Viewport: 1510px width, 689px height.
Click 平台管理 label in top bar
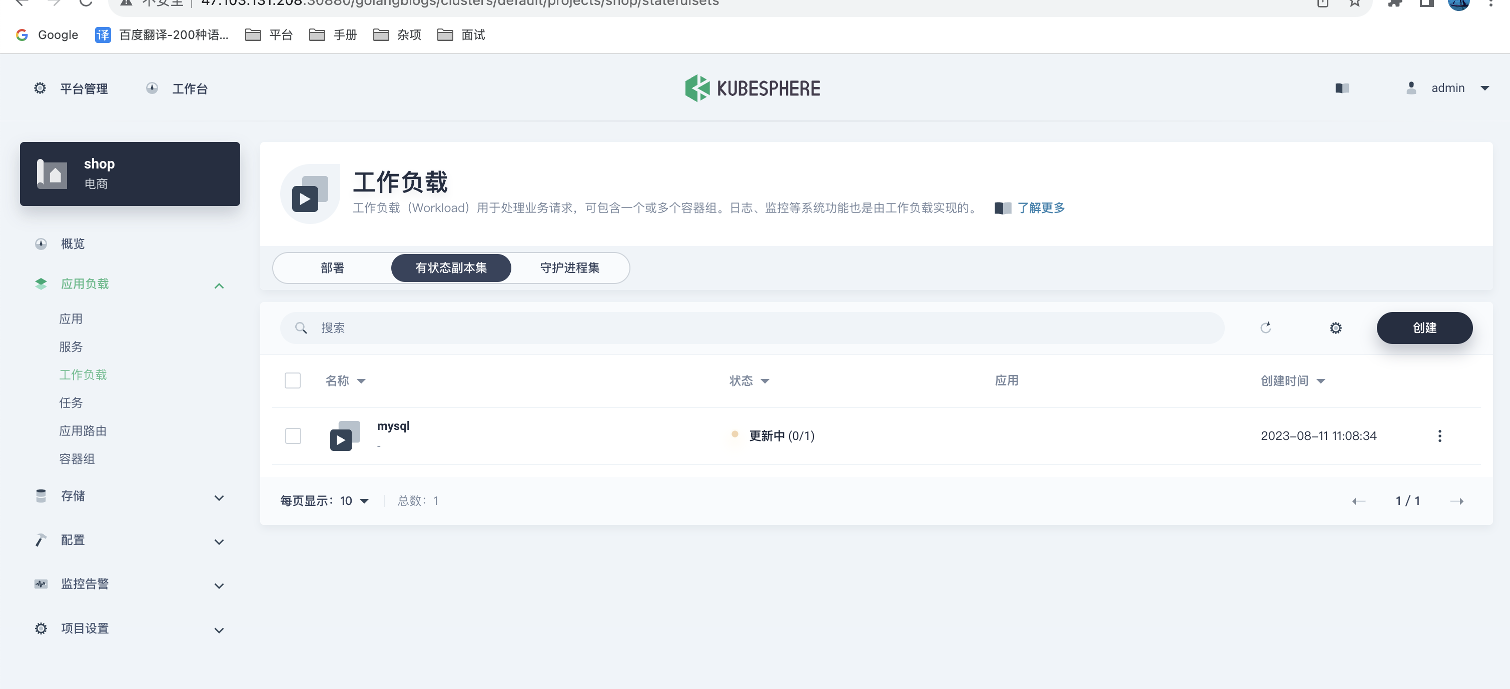(x=84, y=88)
